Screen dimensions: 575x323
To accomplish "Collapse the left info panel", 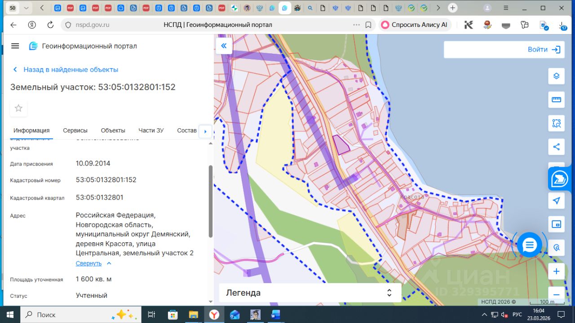I will (224, 46).
